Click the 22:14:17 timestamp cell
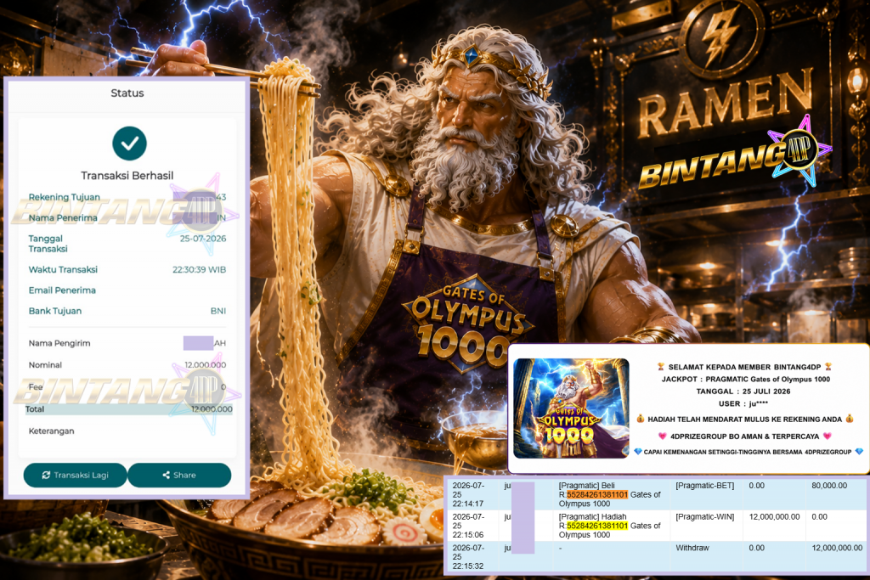Viewport: 870px width, 580px height. pyautogui.click(x=468, y=494)
